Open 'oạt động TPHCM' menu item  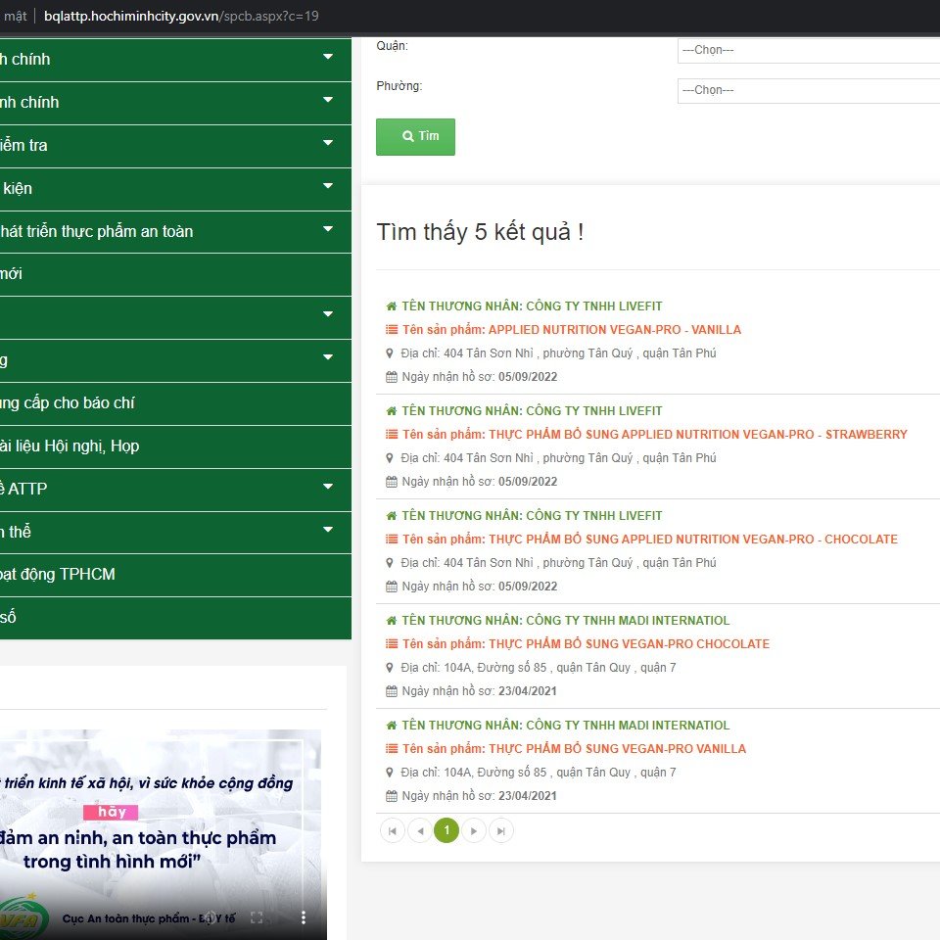tap(175, 575)
